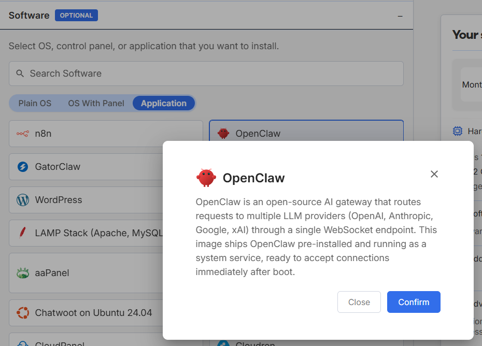The height and width of the screenshot is (346, 482).
Task: Click the OpenClaw mascot icon in the dialog
Action: coord(206,178)
